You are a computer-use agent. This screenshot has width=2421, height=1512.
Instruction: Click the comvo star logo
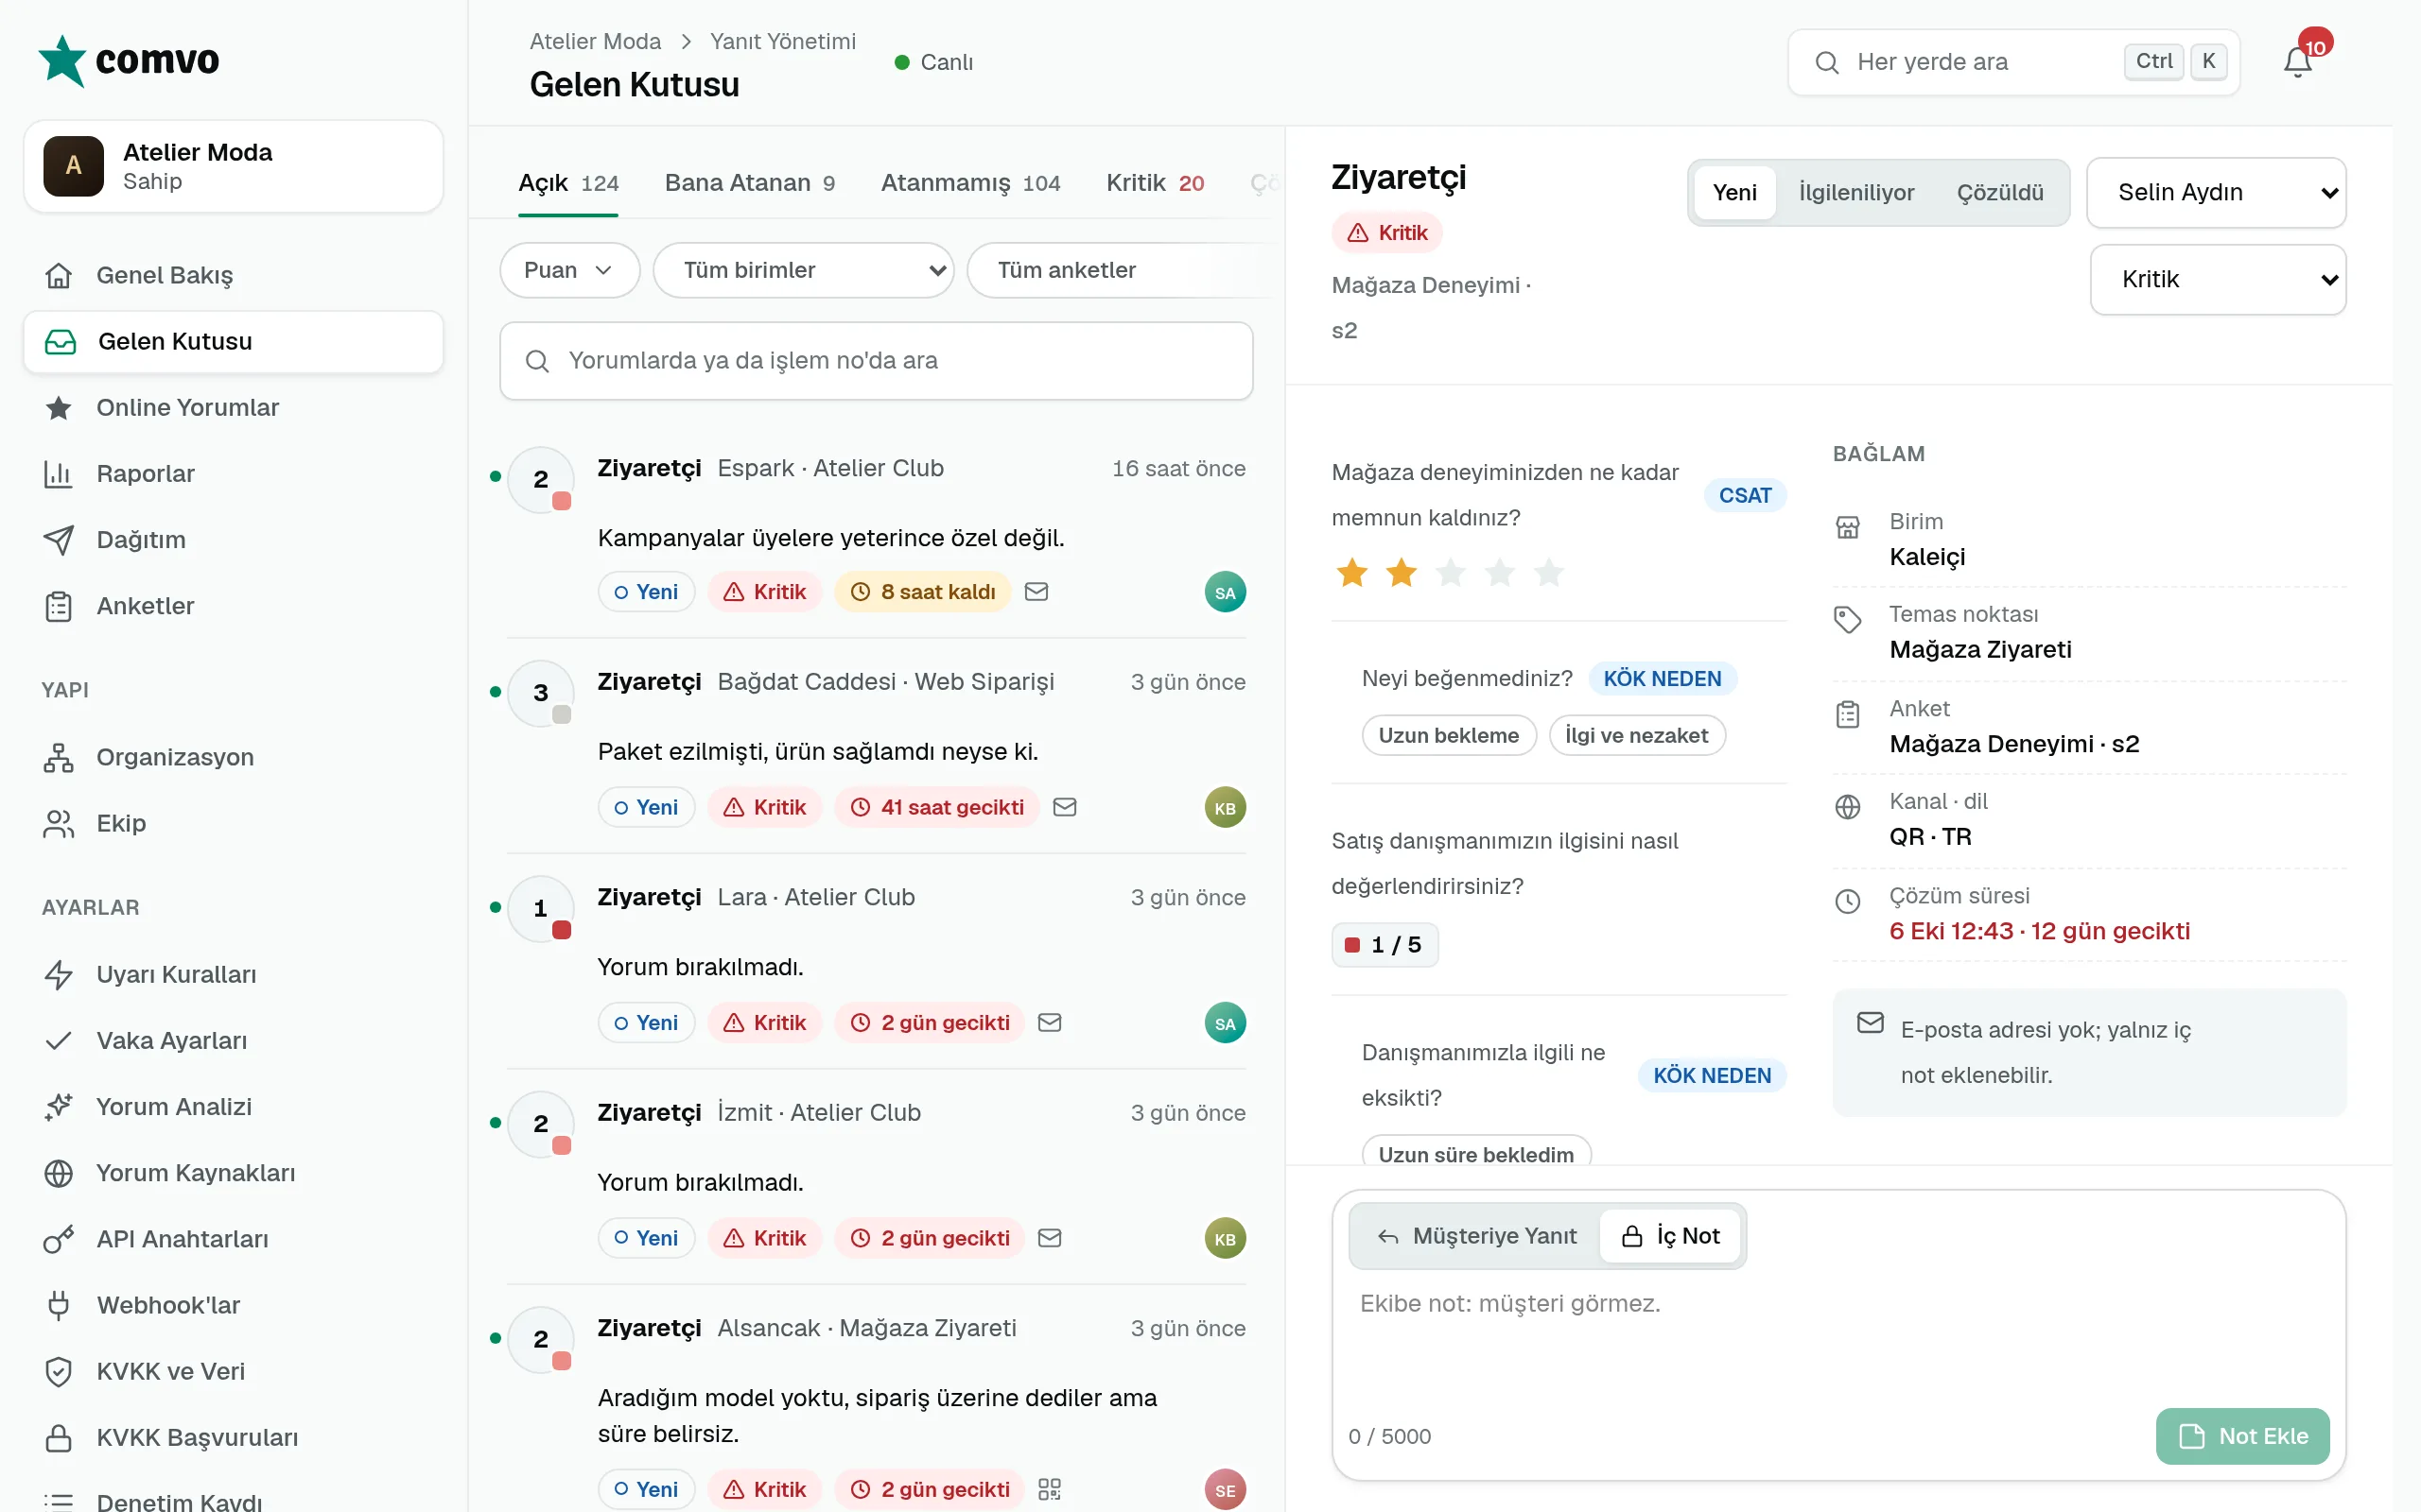(x=62, y=61)
